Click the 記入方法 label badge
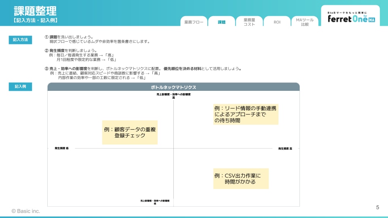This screenshot has height=218, width=388. [x=20, y=40]
